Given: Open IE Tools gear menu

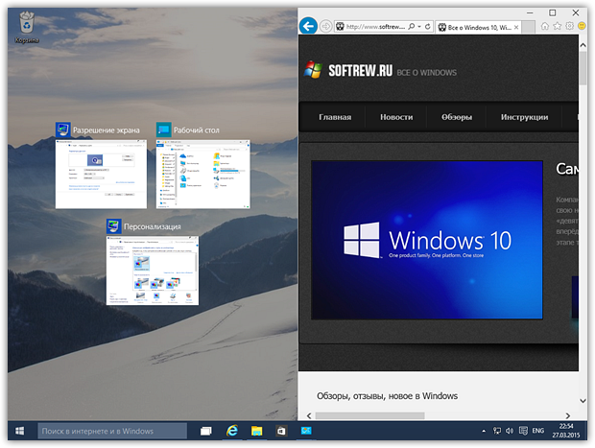Looking at the screenshot, I should click(x=570, y=26).
